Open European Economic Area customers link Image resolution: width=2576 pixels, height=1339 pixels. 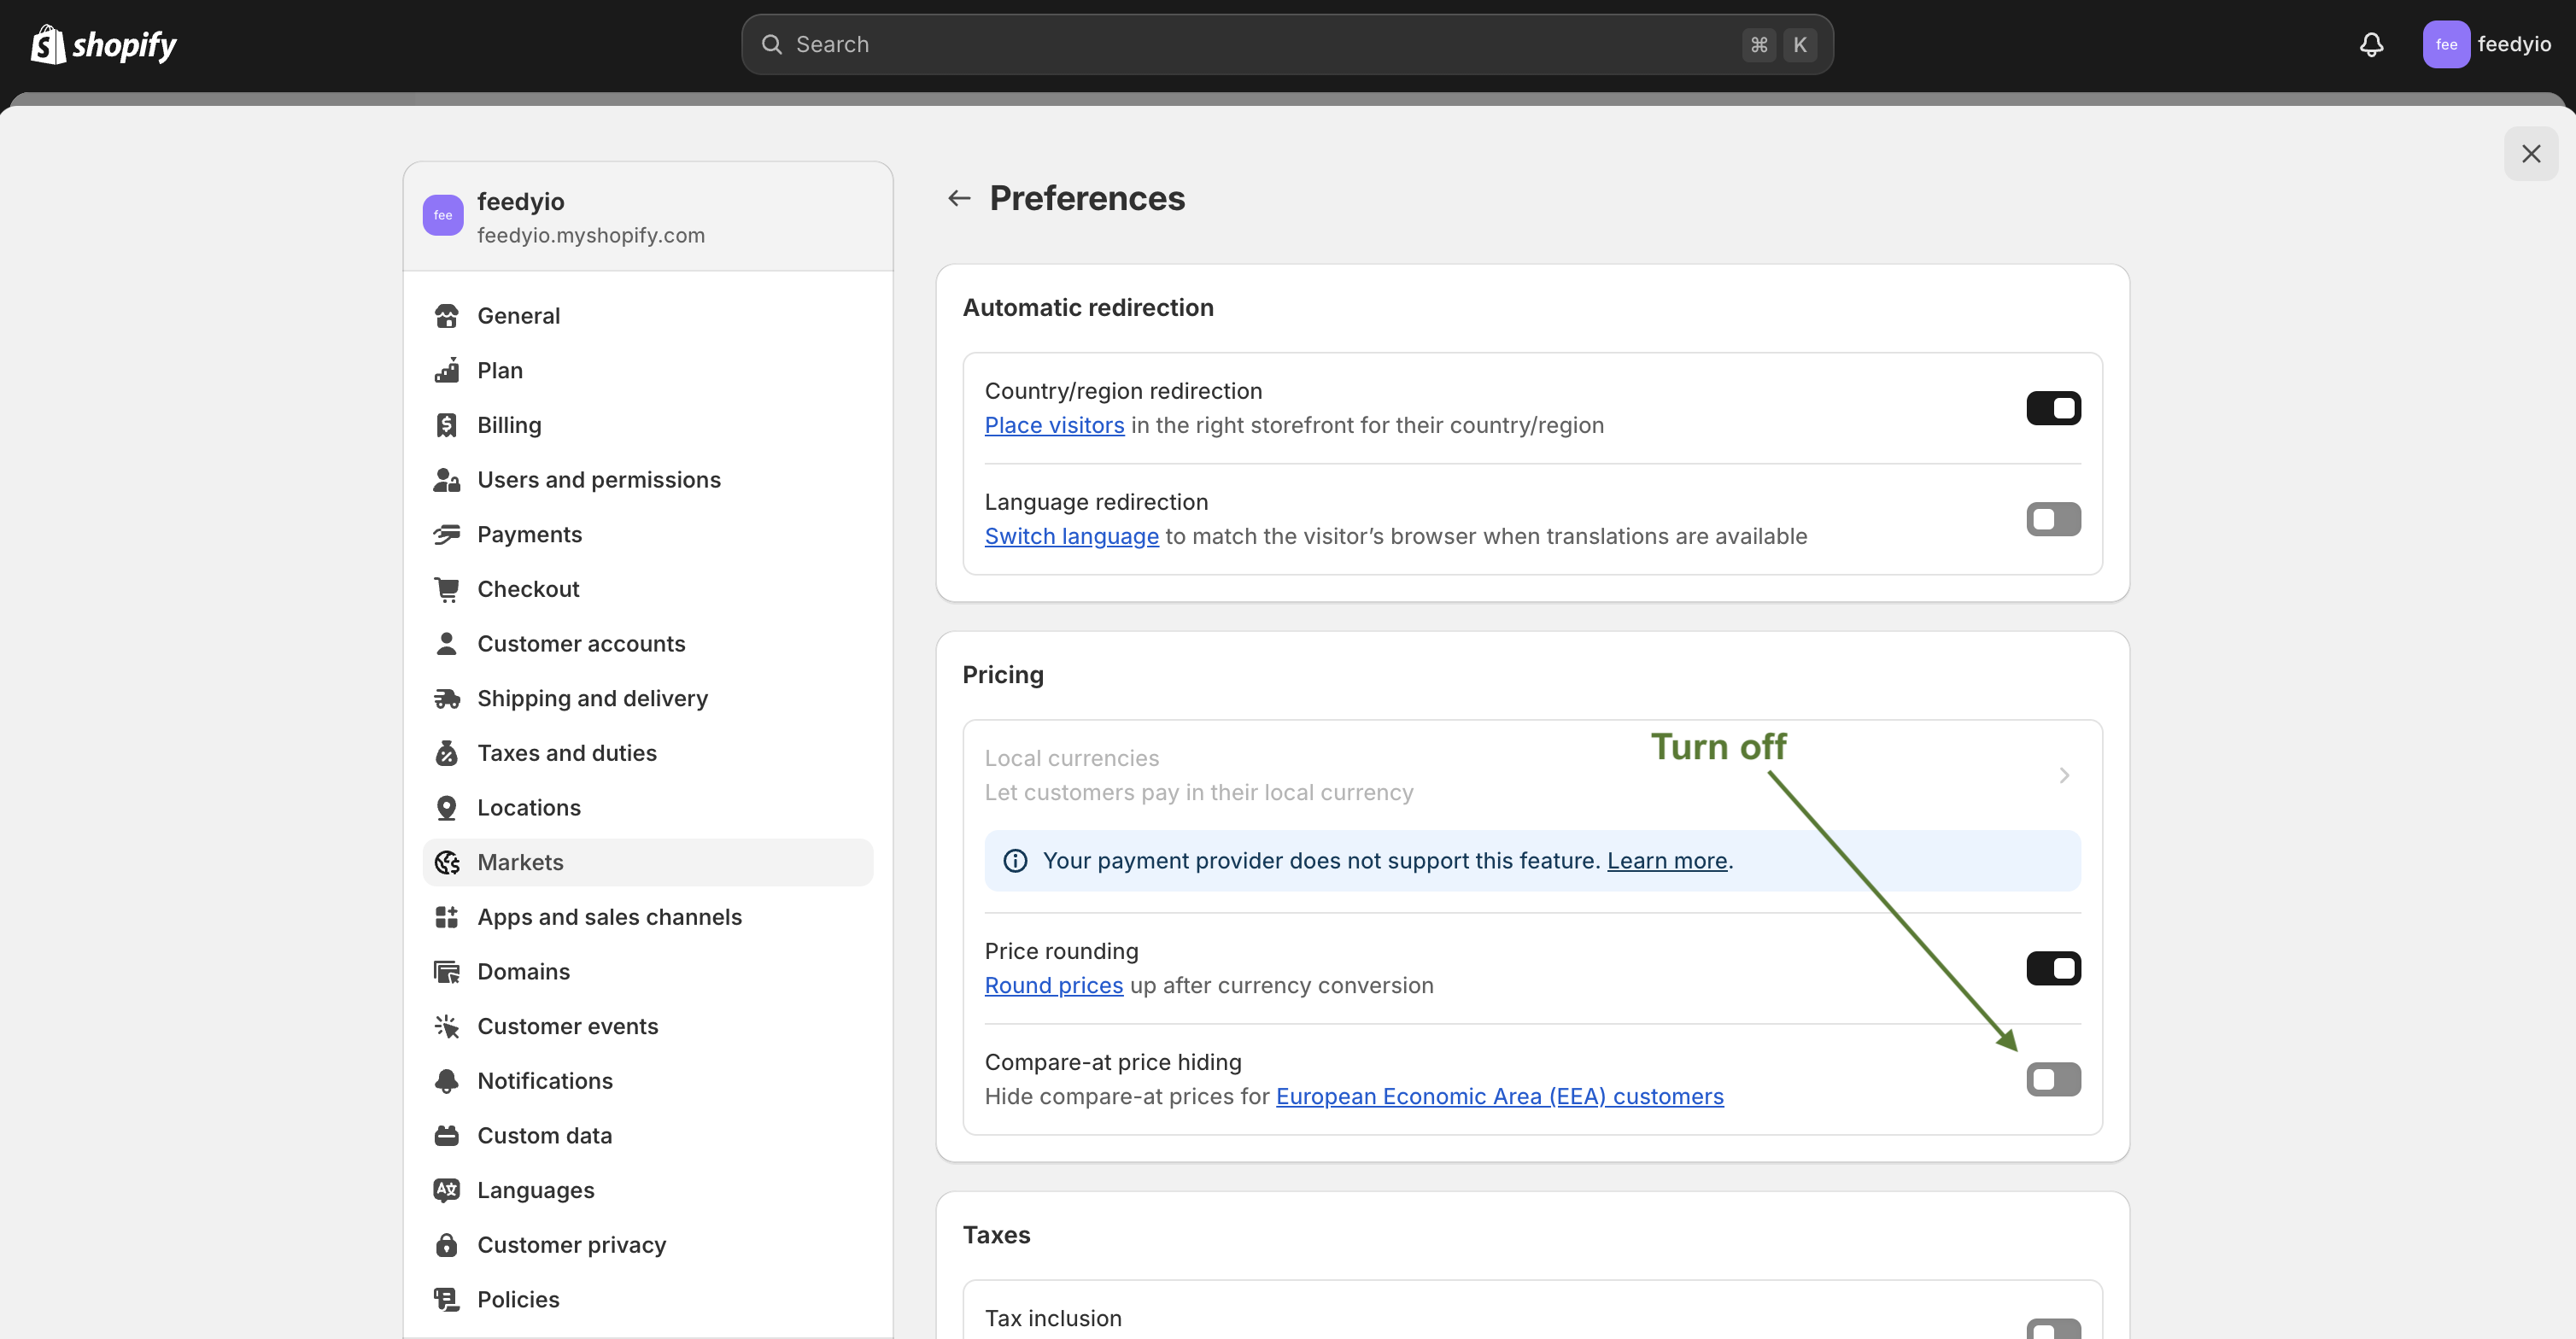click(x=1499, y=1096)
